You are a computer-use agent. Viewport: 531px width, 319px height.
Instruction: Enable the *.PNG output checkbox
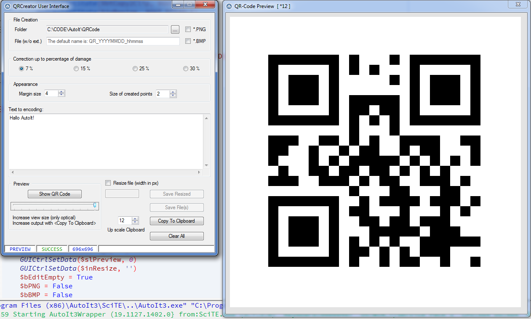[188, 29]
